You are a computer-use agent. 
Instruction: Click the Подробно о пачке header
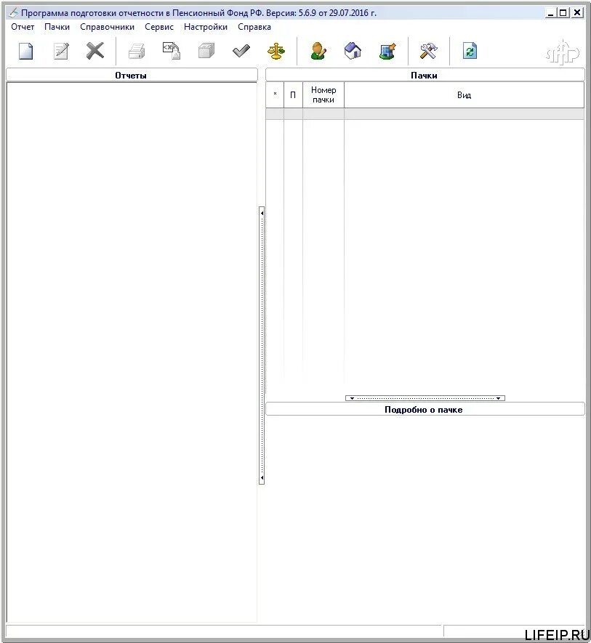[425, 409]
